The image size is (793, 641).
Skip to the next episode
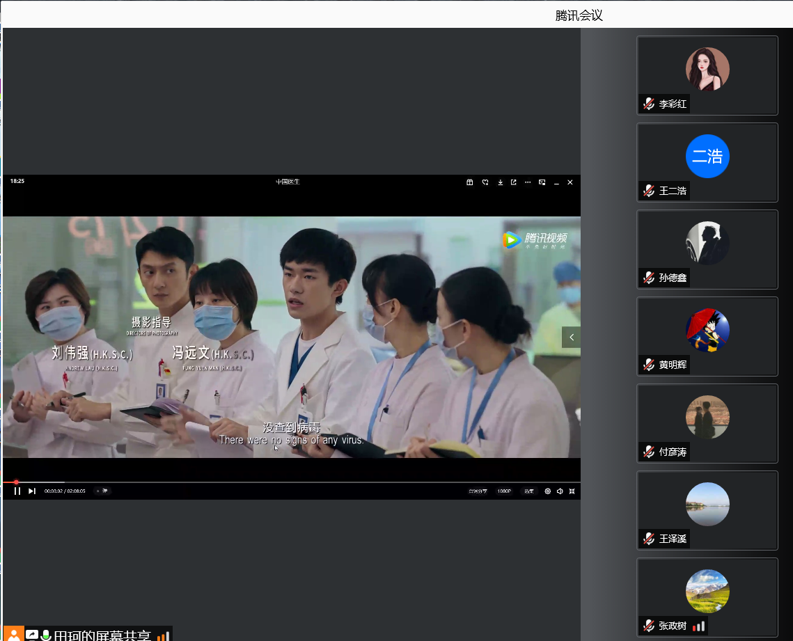pos(32,491)
